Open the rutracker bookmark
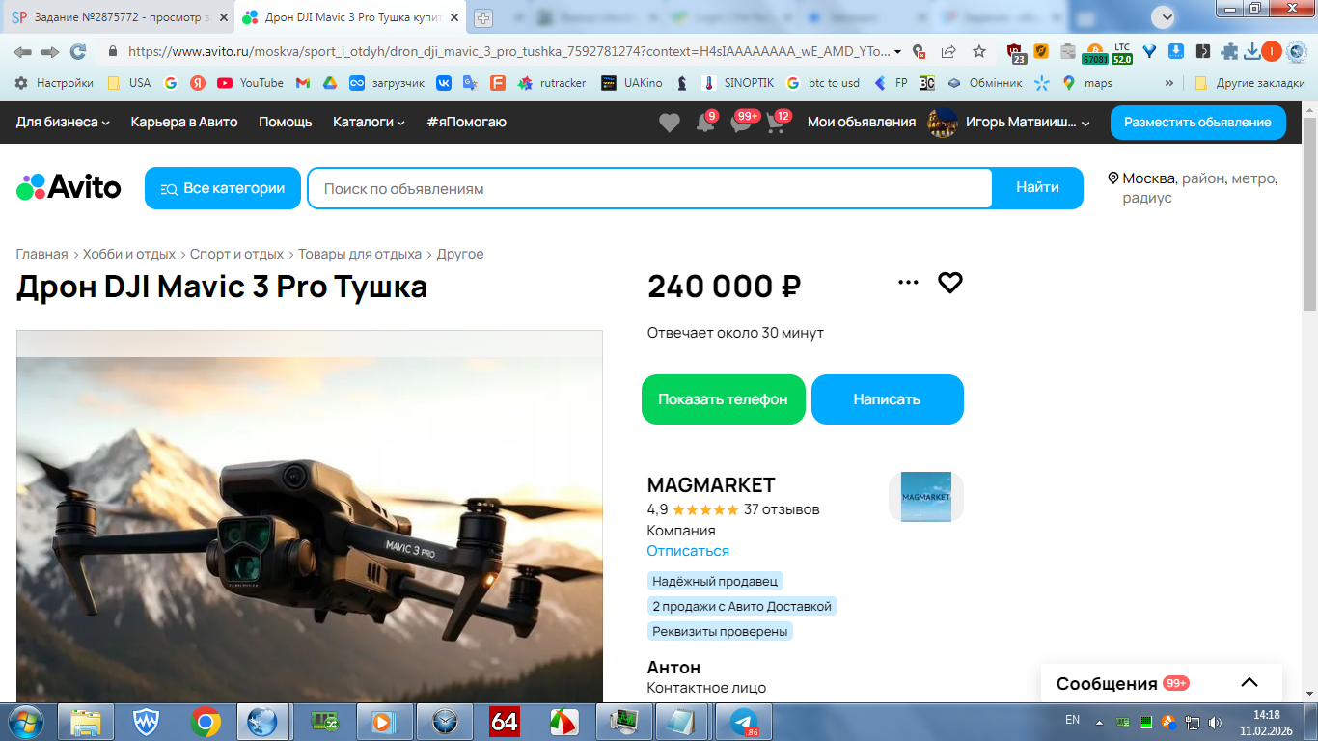The height and width of the screenshot is (741, 1318). click(x=552, y=83)
